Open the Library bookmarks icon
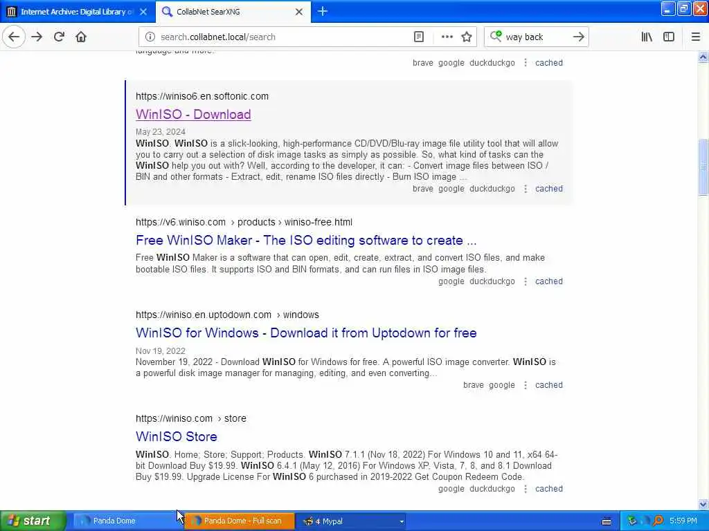Viewport: 709px width, 531px height. point(647,37)
